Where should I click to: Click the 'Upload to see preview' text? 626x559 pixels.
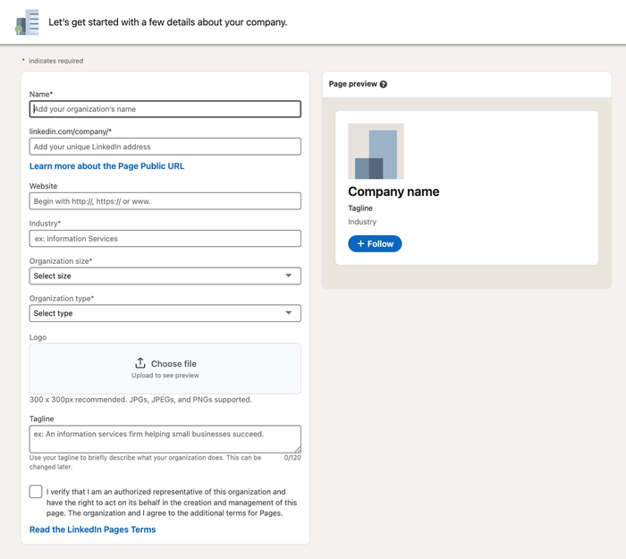[165, 376]
